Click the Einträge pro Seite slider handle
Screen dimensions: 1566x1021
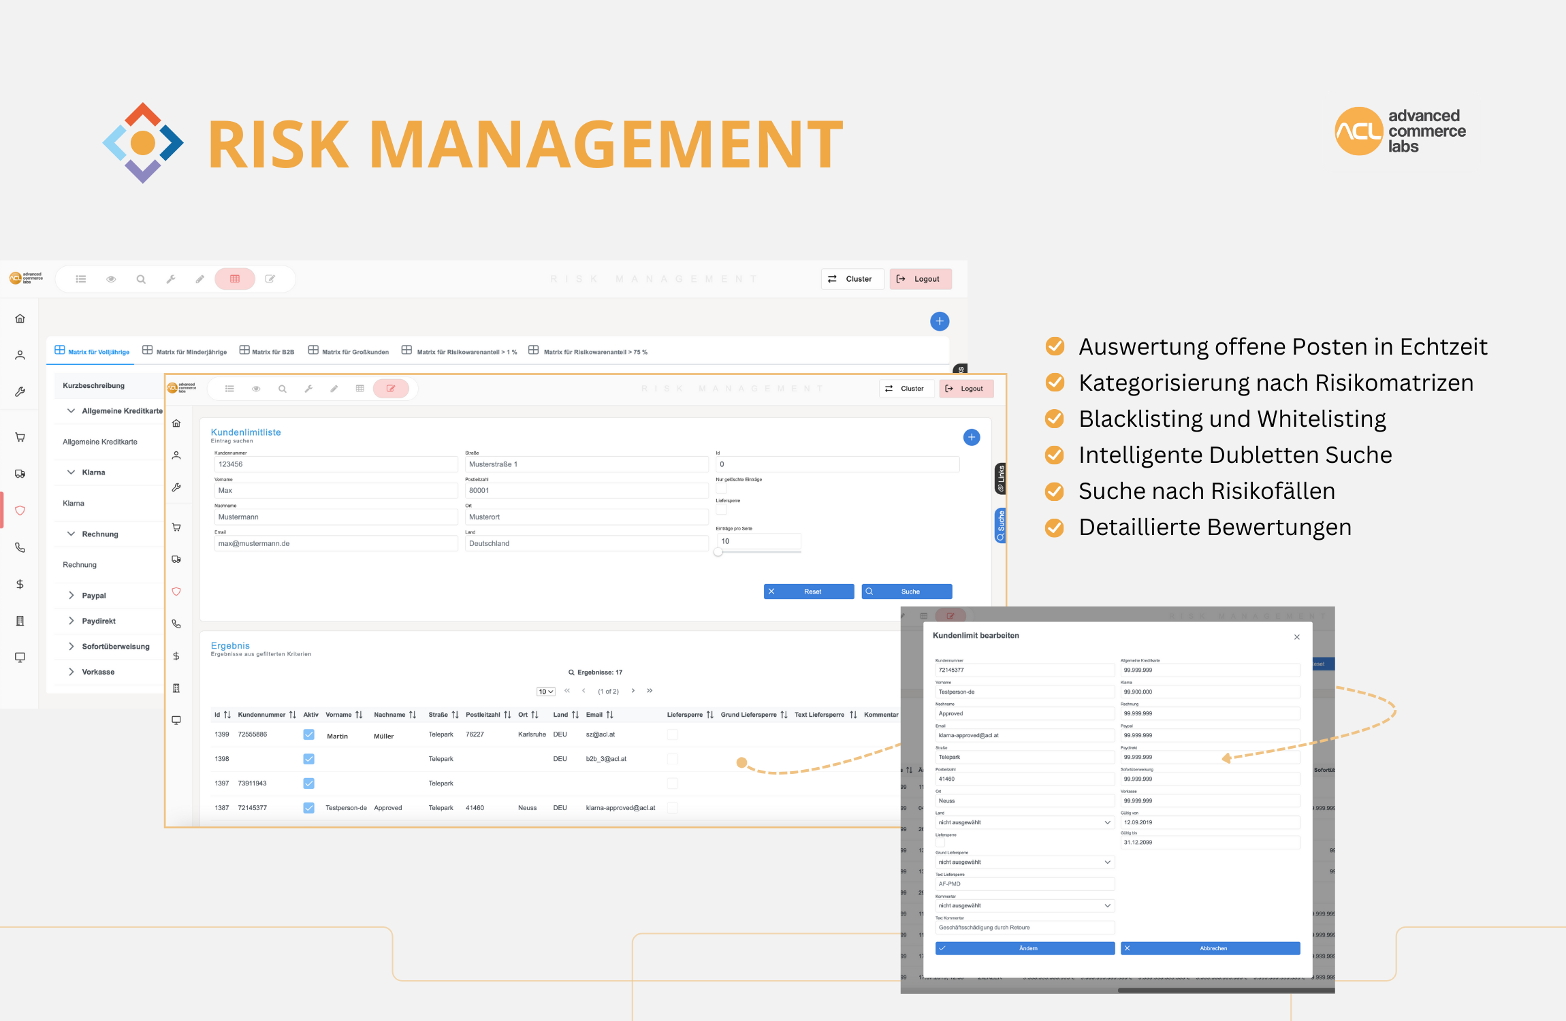click(718, 552)
